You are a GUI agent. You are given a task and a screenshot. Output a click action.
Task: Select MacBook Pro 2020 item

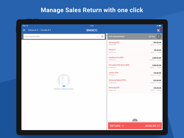click(135, 59)
